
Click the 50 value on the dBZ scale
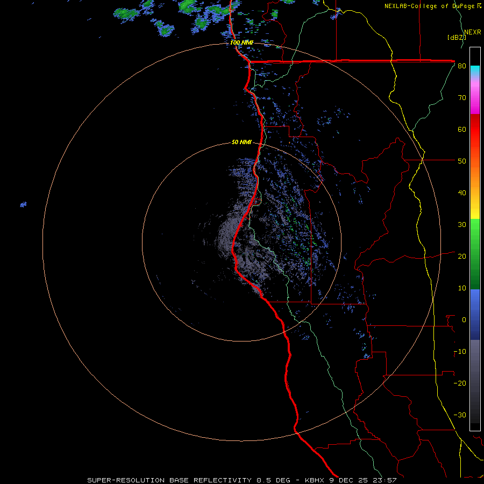pos(462,161)
